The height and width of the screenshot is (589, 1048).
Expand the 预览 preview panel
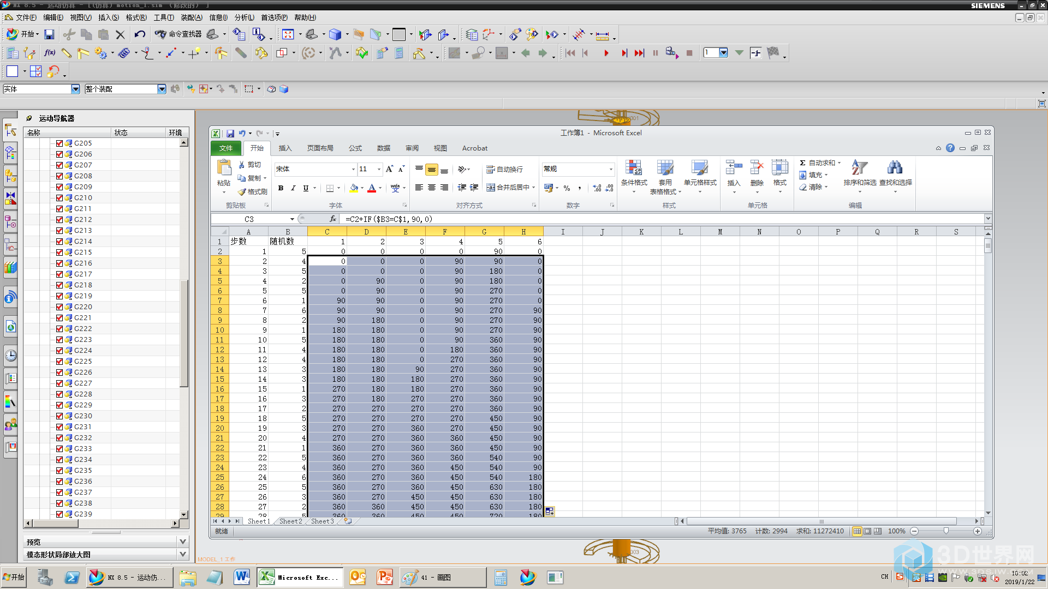click(183, 542)
